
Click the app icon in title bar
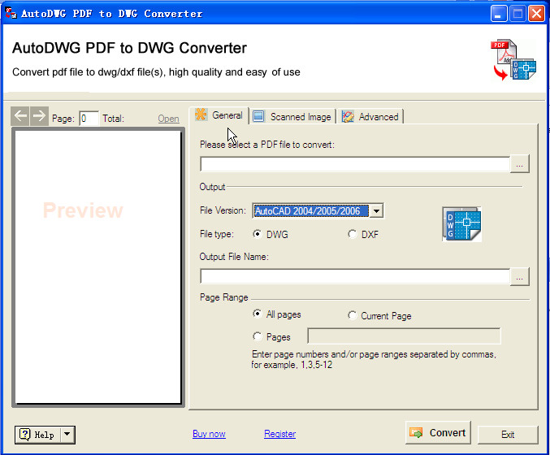[x=11, y=13]
